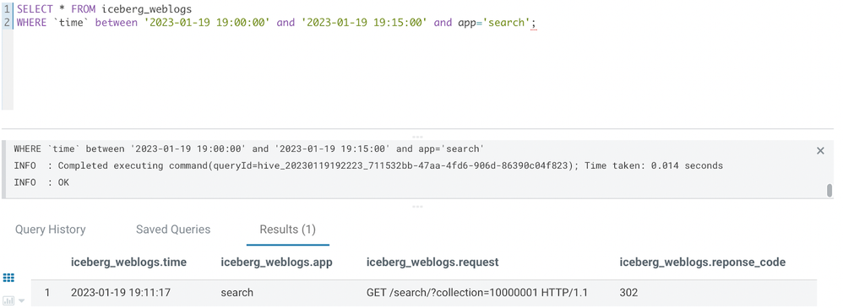
Task: Click the 'search' app cell in results
Action: (x=237, y=293)
